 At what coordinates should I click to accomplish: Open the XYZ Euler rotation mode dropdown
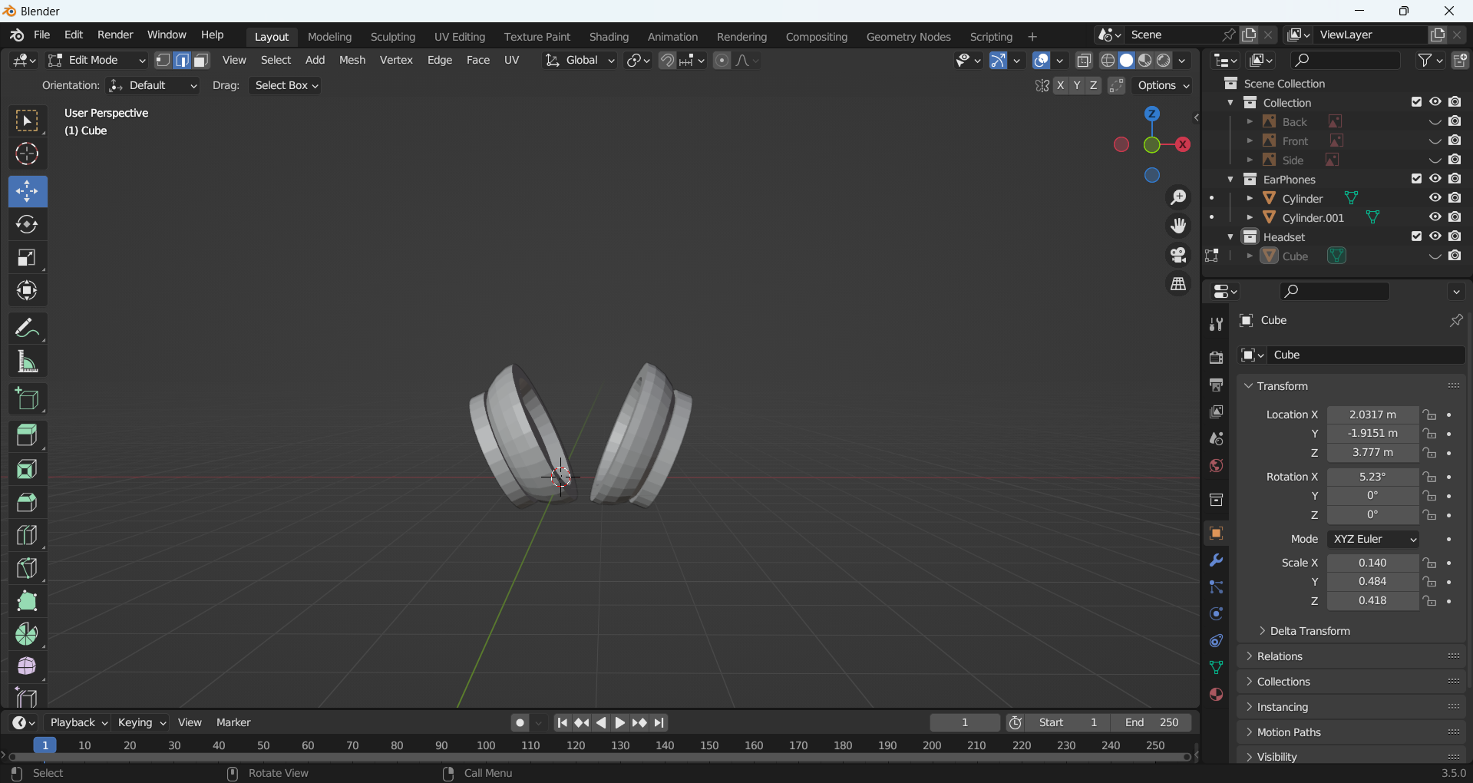[x=1373, y=539]
